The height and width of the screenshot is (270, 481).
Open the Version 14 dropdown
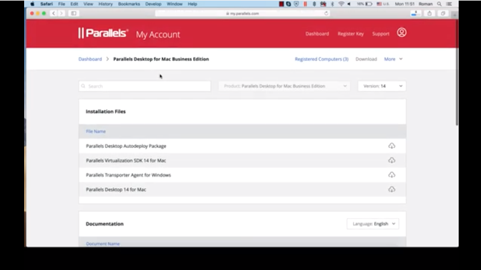(x=382, y=86)
